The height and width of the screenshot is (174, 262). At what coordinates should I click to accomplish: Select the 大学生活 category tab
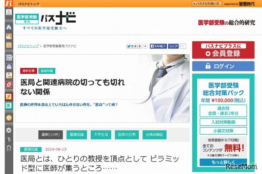point(101,135)
